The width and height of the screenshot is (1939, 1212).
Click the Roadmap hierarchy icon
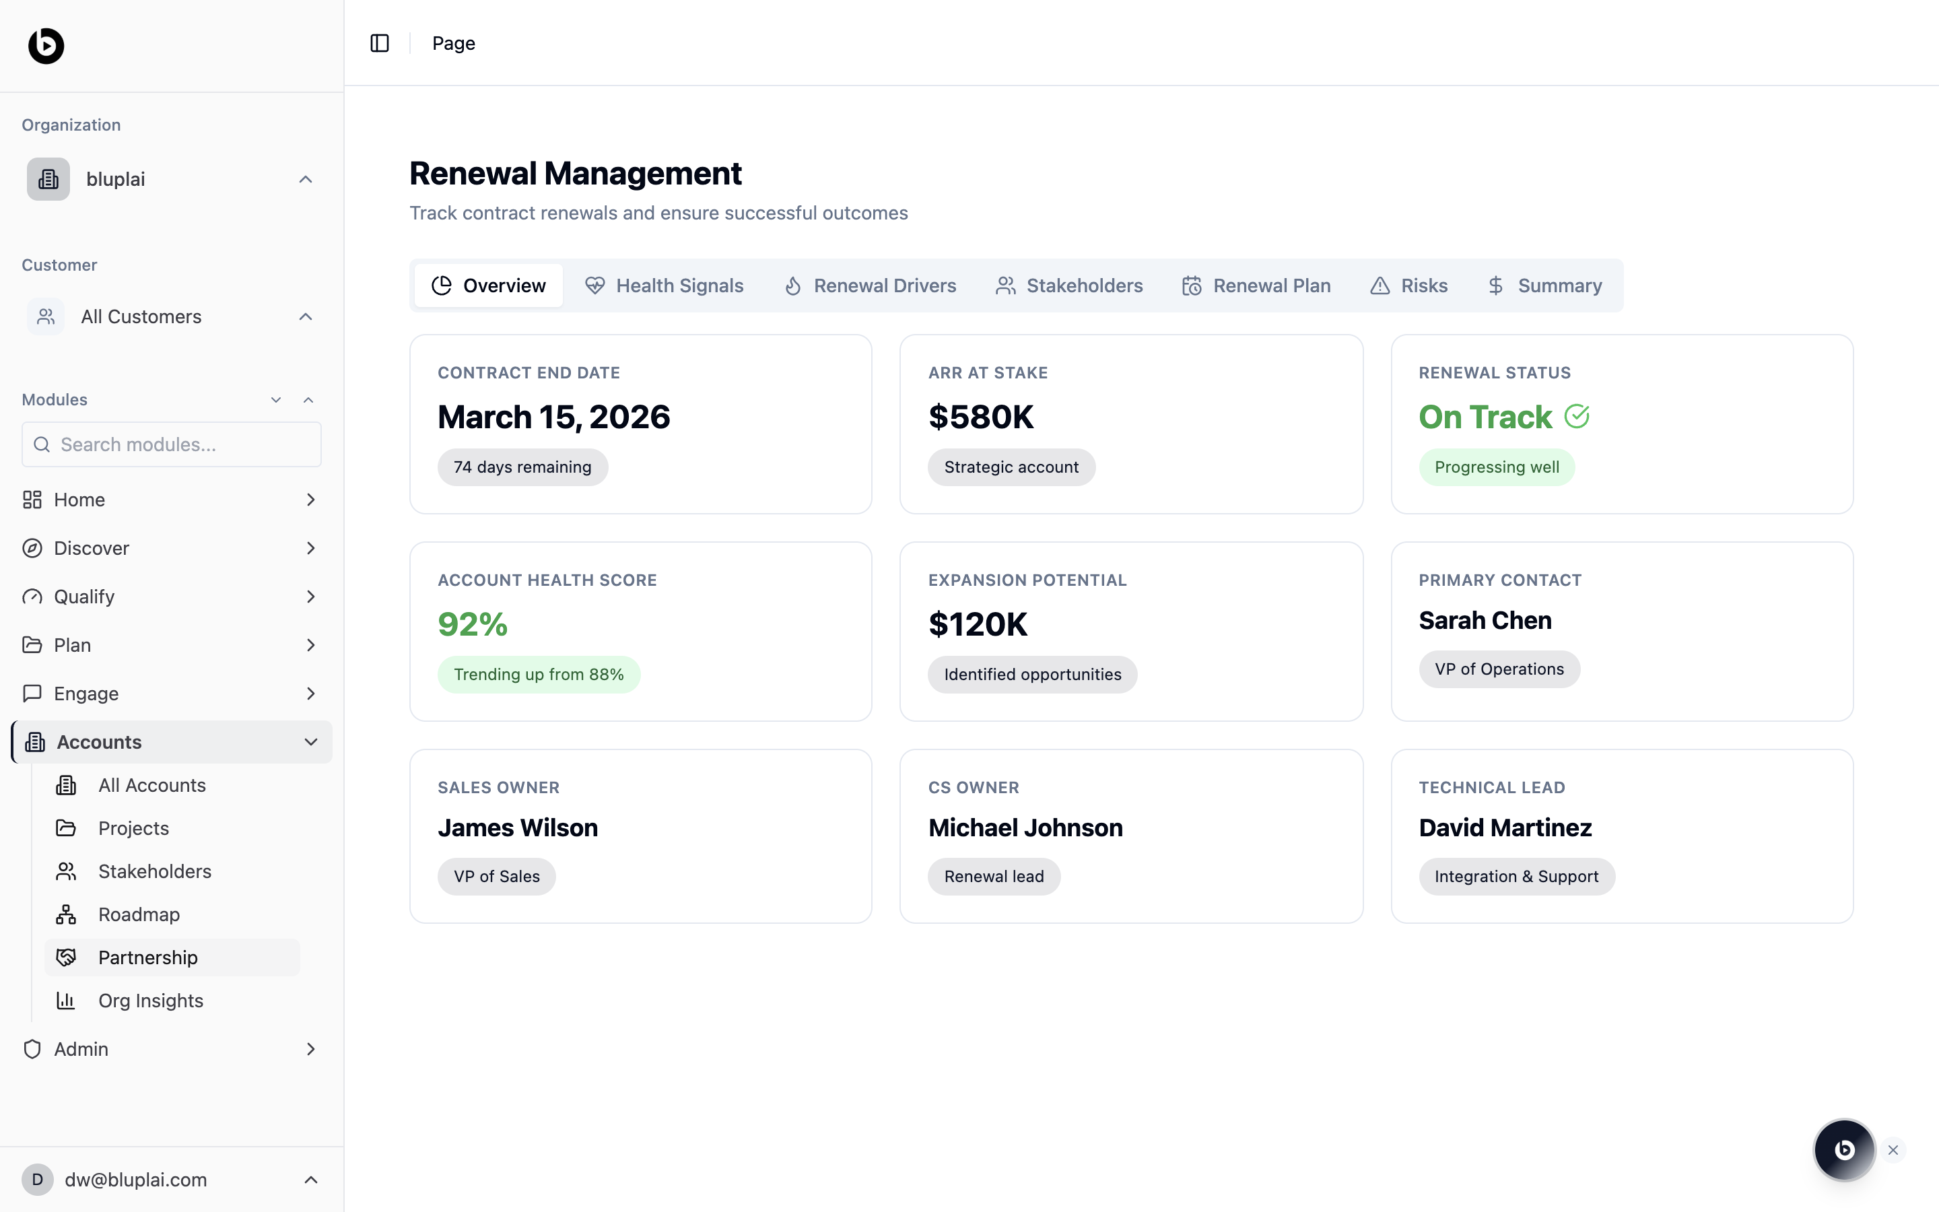click(66, 914)
